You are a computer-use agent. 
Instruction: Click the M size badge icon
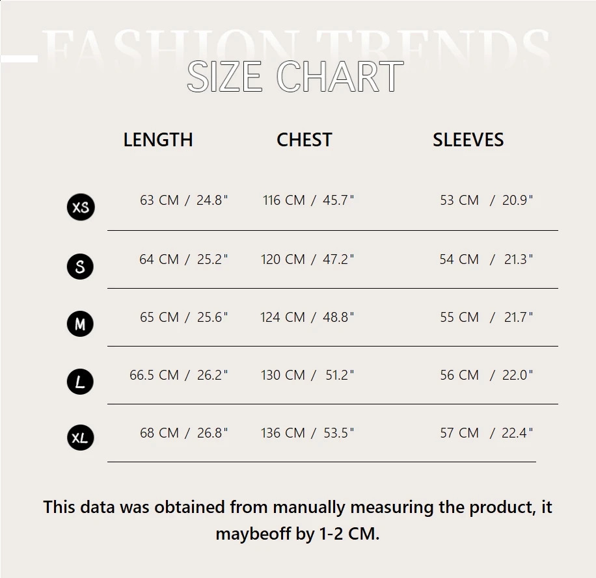tap(80, 324)
